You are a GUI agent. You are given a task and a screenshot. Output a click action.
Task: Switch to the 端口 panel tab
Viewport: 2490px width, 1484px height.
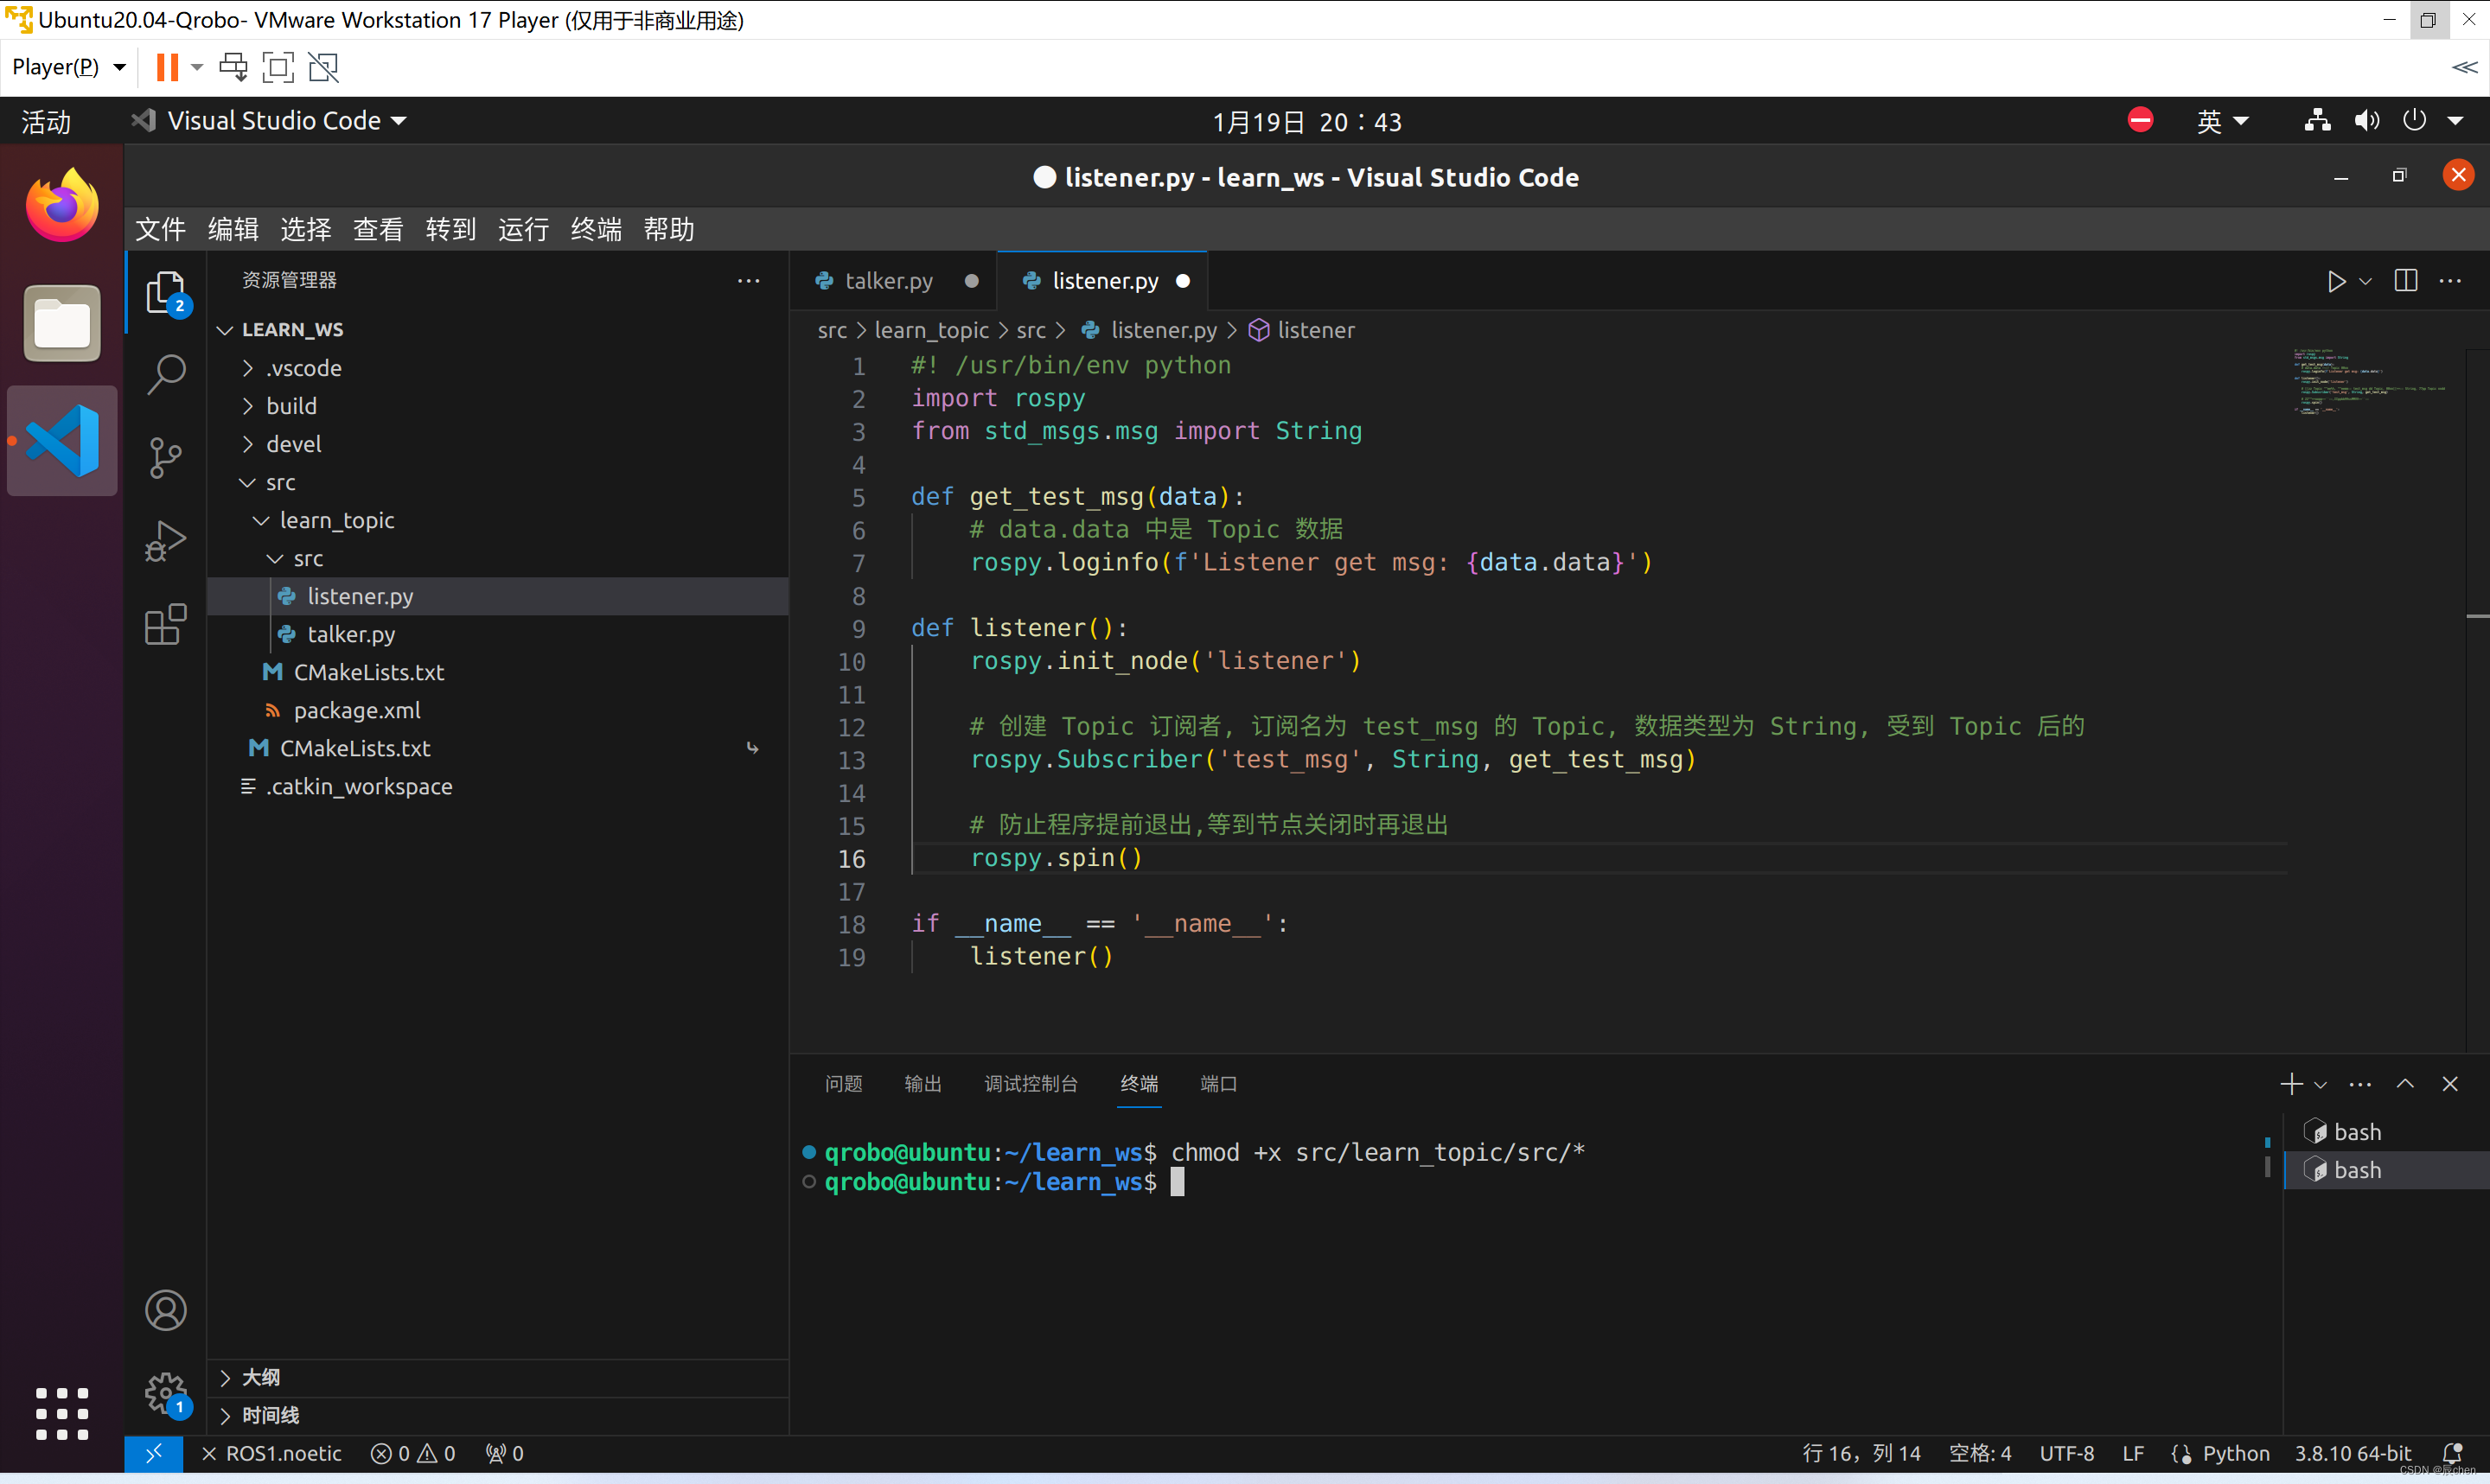(1219, 1084)
